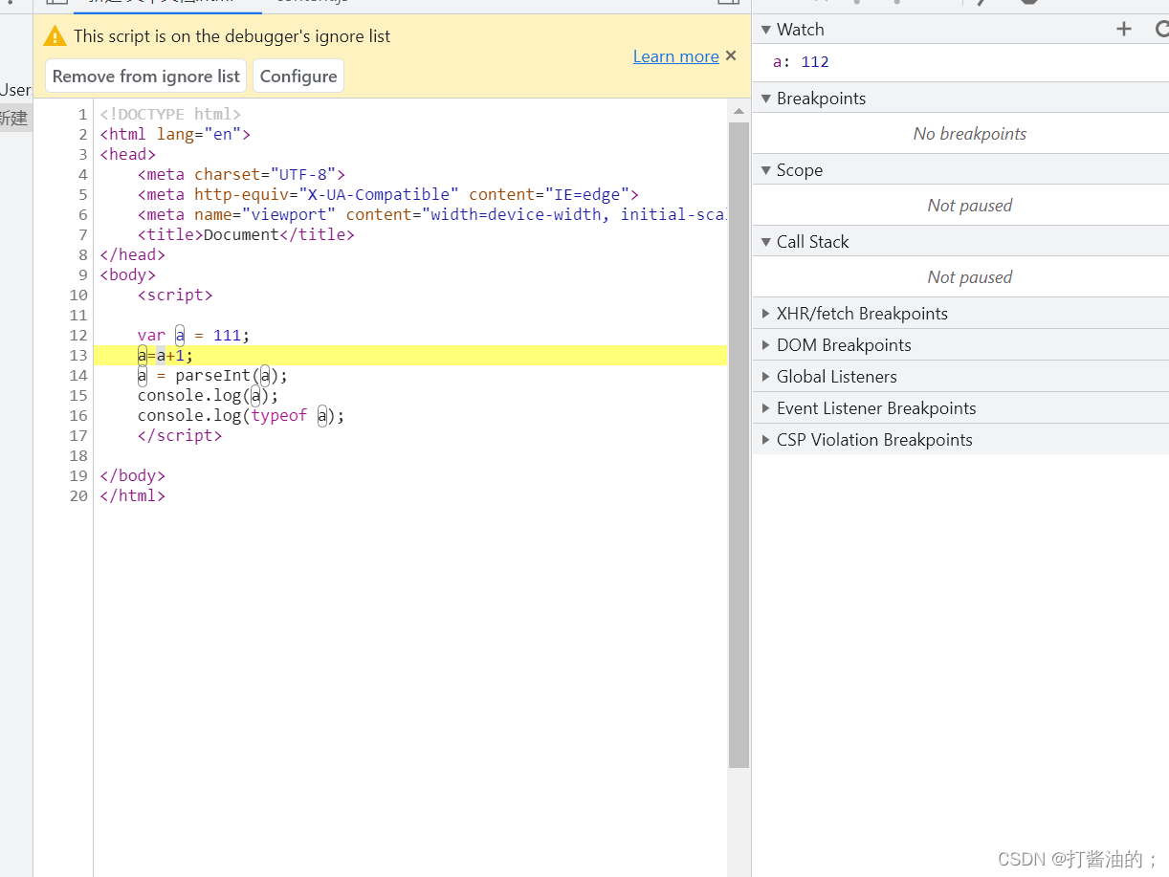Refresh the Watch panel values
Viewport: 1169px width, 877px height.
tap(1161, 29)
